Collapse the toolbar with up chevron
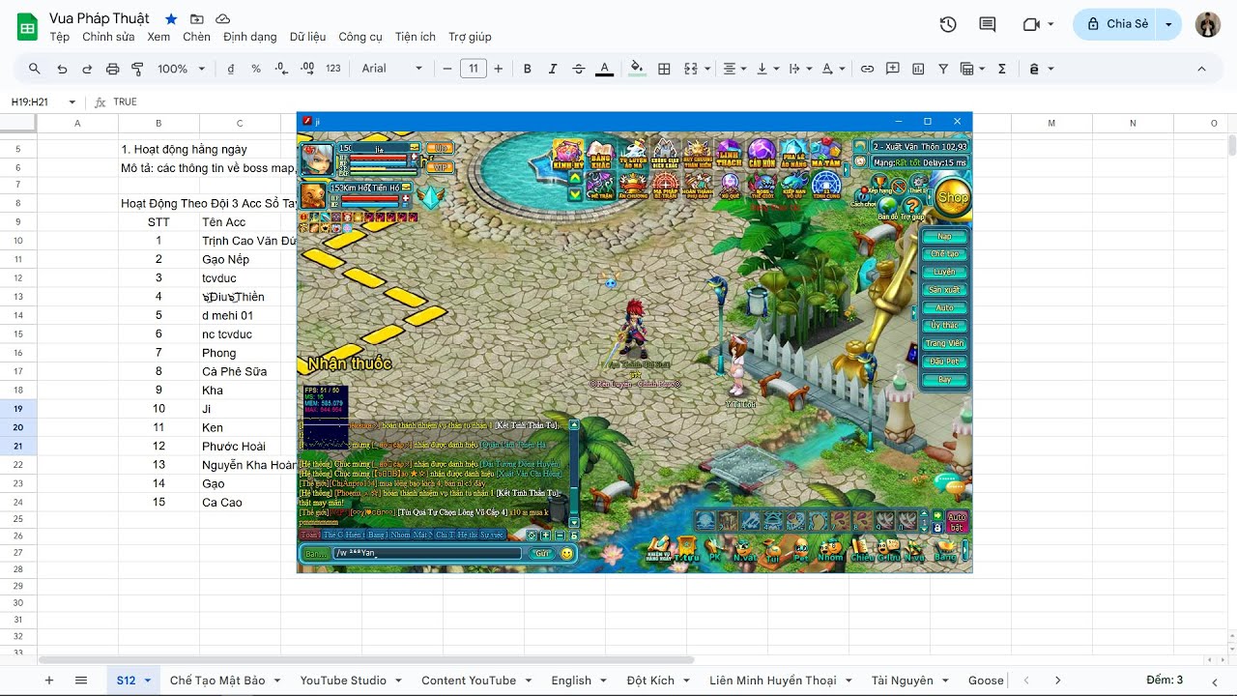 (x=1202, y=69)
